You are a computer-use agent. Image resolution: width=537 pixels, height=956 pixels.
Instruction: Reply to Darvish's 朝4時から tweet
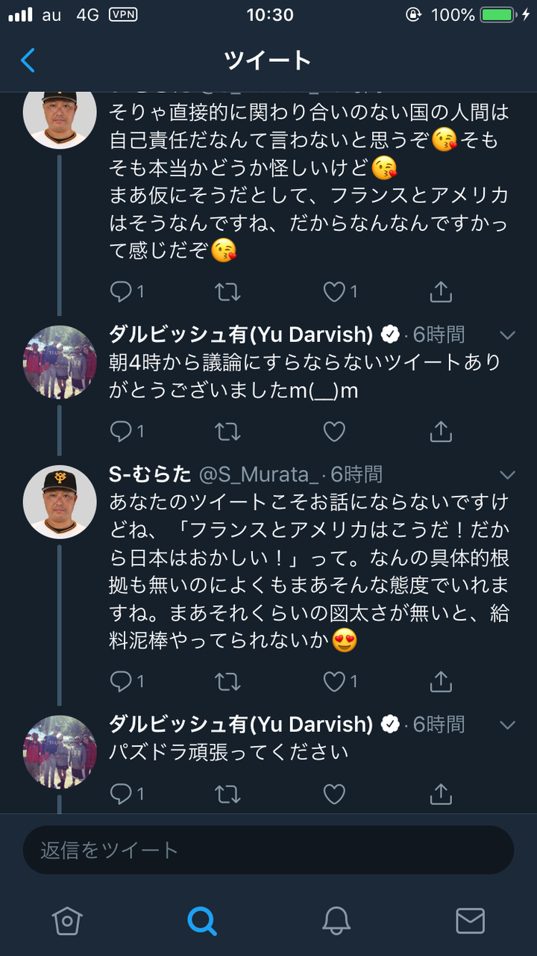[121, 431]
